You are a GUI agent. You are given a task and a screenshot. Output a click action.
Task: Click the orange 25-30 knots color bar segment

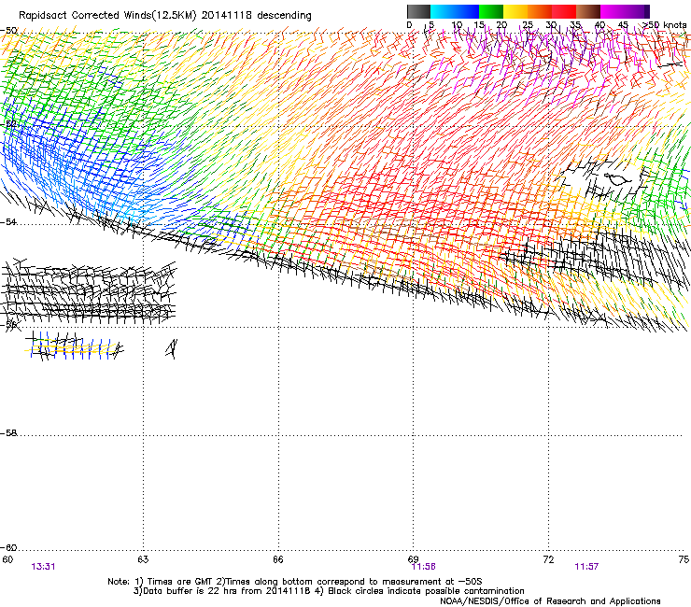540,11
